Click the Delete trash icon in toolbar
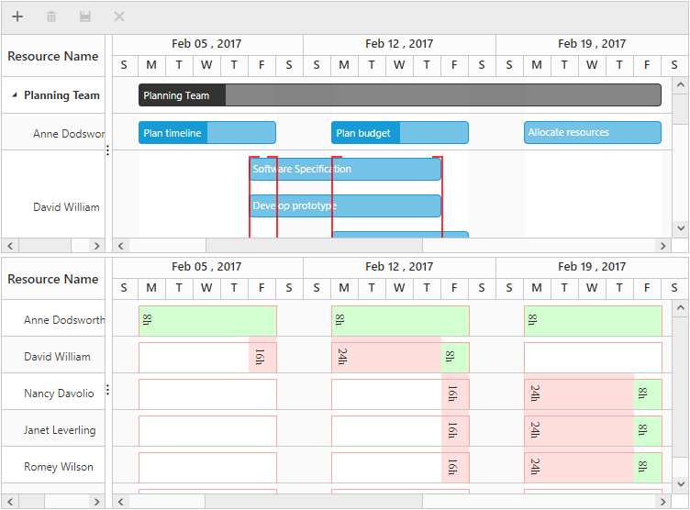 (x=51, y=17)
